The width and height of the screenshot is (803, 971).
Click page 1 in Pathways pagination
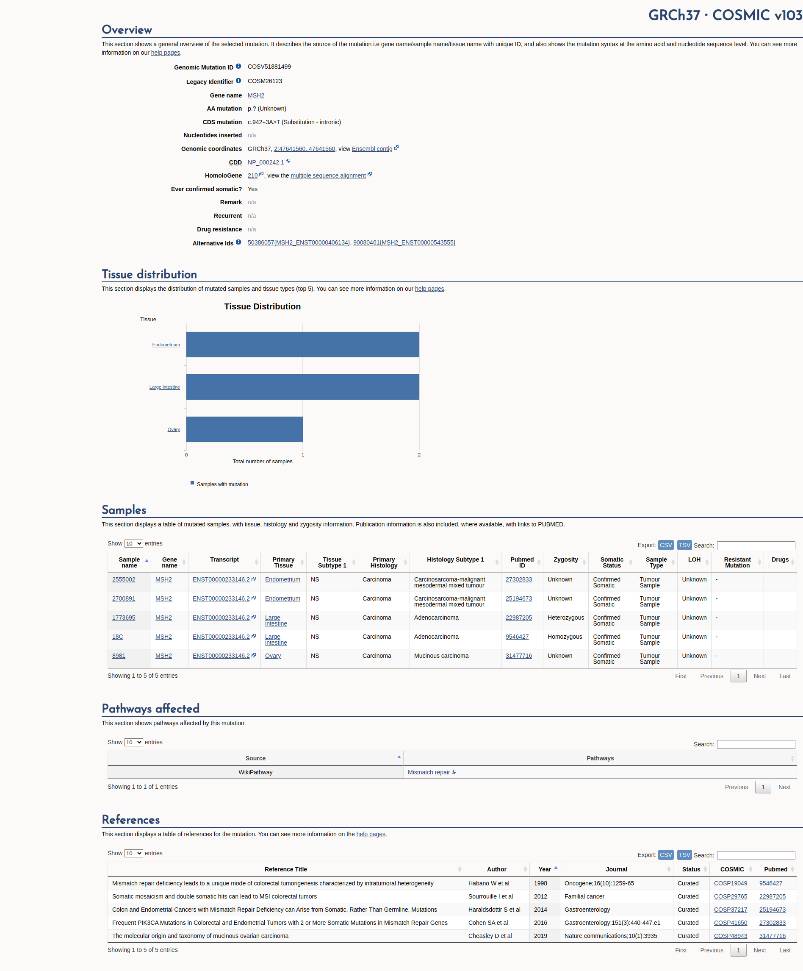763,787
